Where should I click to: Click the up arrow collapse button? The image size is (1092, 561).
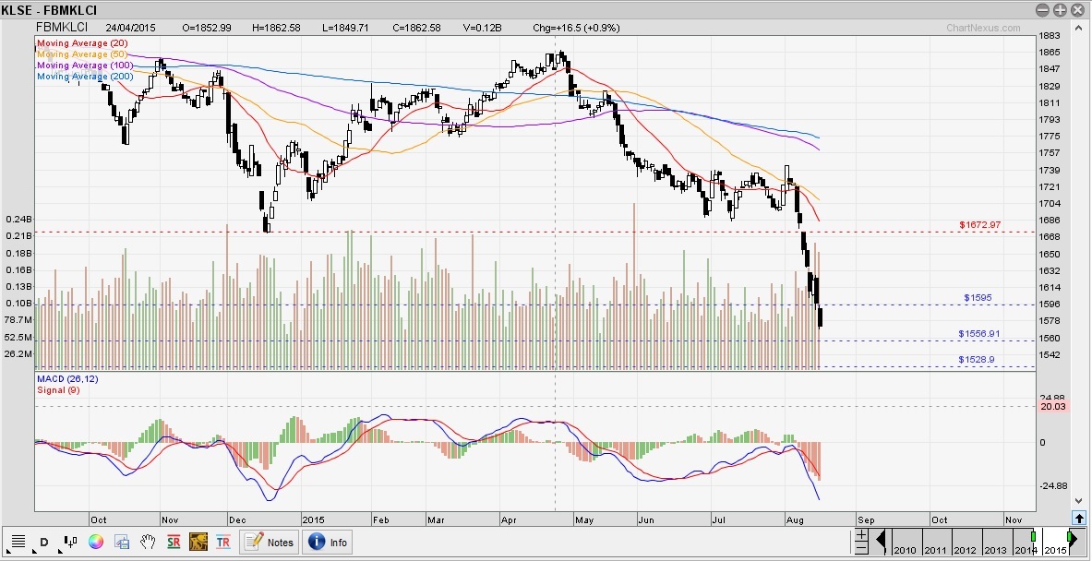click(1079, 518)
